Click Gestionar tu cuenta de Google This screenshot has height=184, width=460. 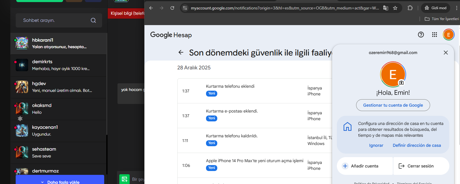(393, 105)
